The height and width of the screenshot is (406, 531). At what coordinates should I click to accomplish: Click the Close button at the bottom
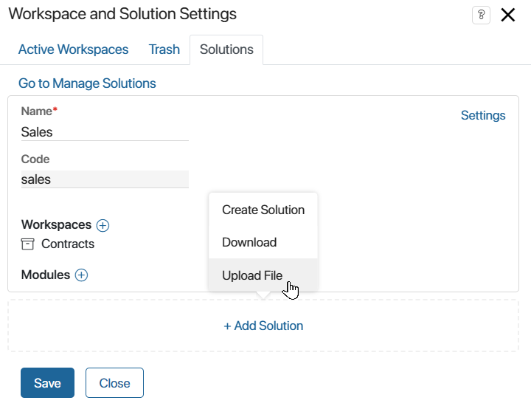tap(114, 383)
